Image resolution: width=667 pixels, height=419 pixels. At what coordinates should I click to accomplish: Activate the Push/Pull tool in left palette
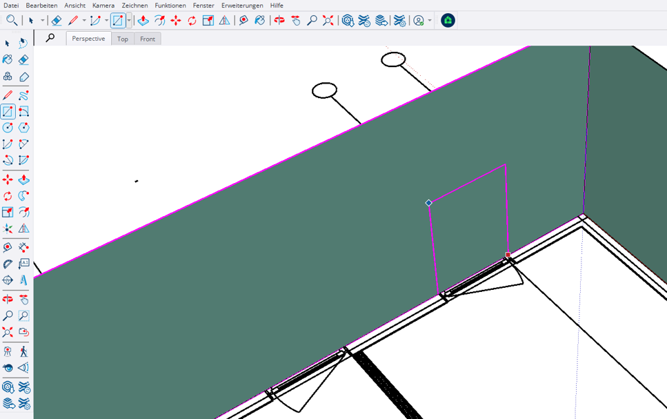tap(24, 179)
